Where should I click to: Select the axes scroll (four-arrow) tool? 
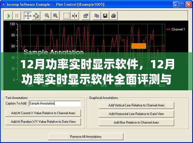[28, 16]
